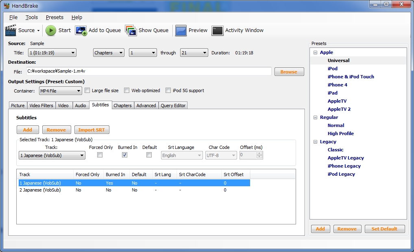
Task: Switch to the Video tab
Action: [63, 106]
